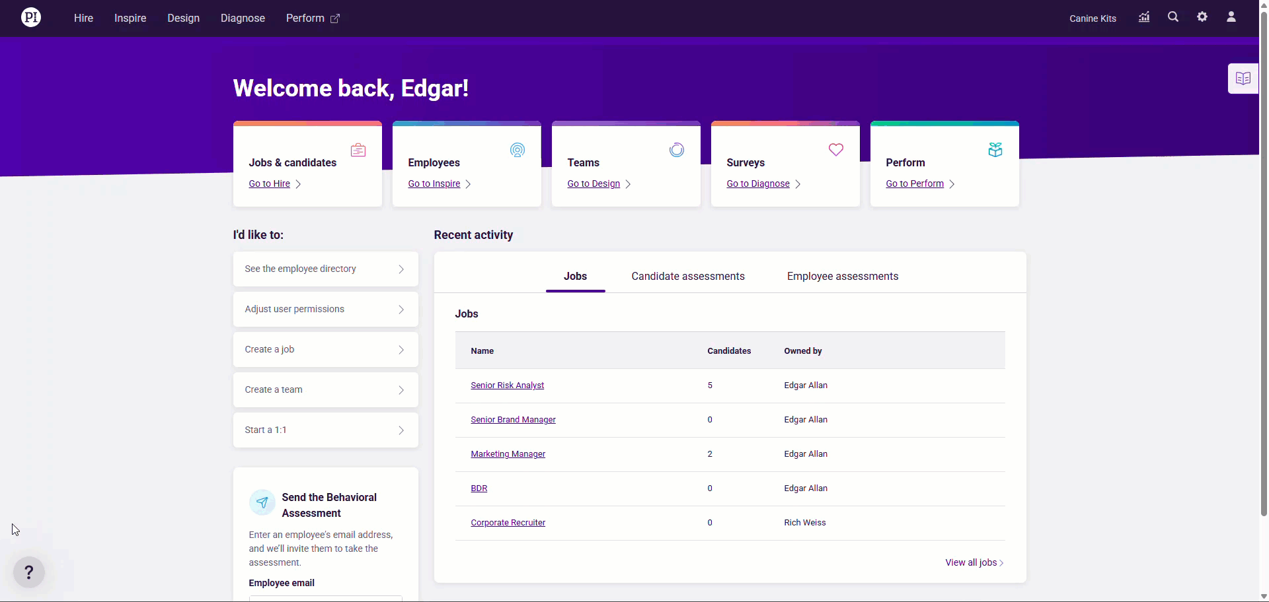Click the Surveys heart icon
This screenshot has width=1269, height=602.
point(835,150)
